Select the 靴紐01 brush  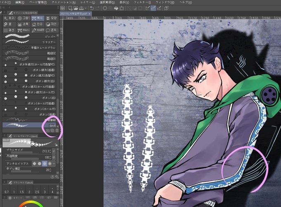(x=30, y=59)
